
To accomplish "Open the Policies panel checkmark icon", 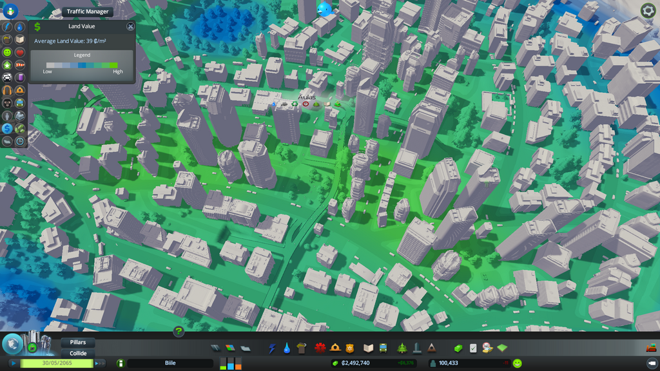I will (x=473, y=348).
